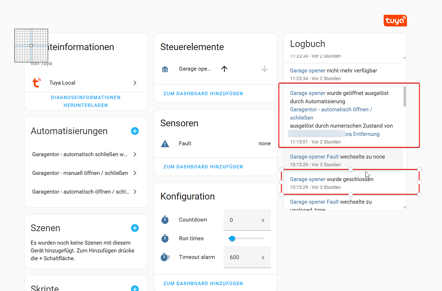Viewport: 442px width, 291px height.
Task: Click 'Zum Dashboard hinzufügen' under Steuerelemente
Action: (x=203, y=93)
